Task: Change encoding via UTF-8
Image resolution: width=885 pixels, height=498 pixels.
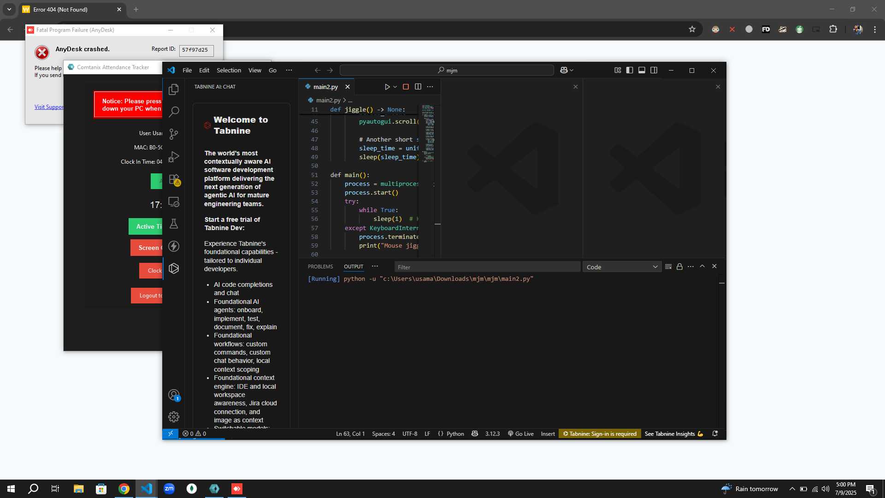Action: (x=410, y=433)
